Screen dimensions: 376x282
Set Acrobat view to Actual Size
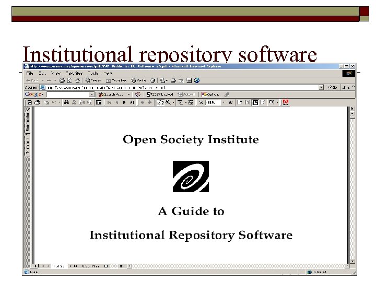pos(240,103)
